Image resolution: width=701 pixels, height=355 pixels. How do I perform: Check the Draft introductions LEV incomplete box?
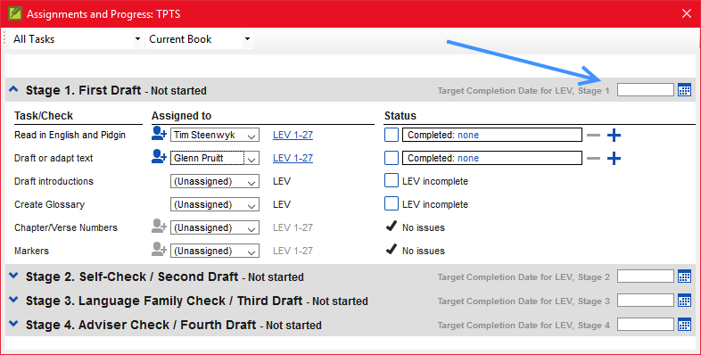pos(392,181)
